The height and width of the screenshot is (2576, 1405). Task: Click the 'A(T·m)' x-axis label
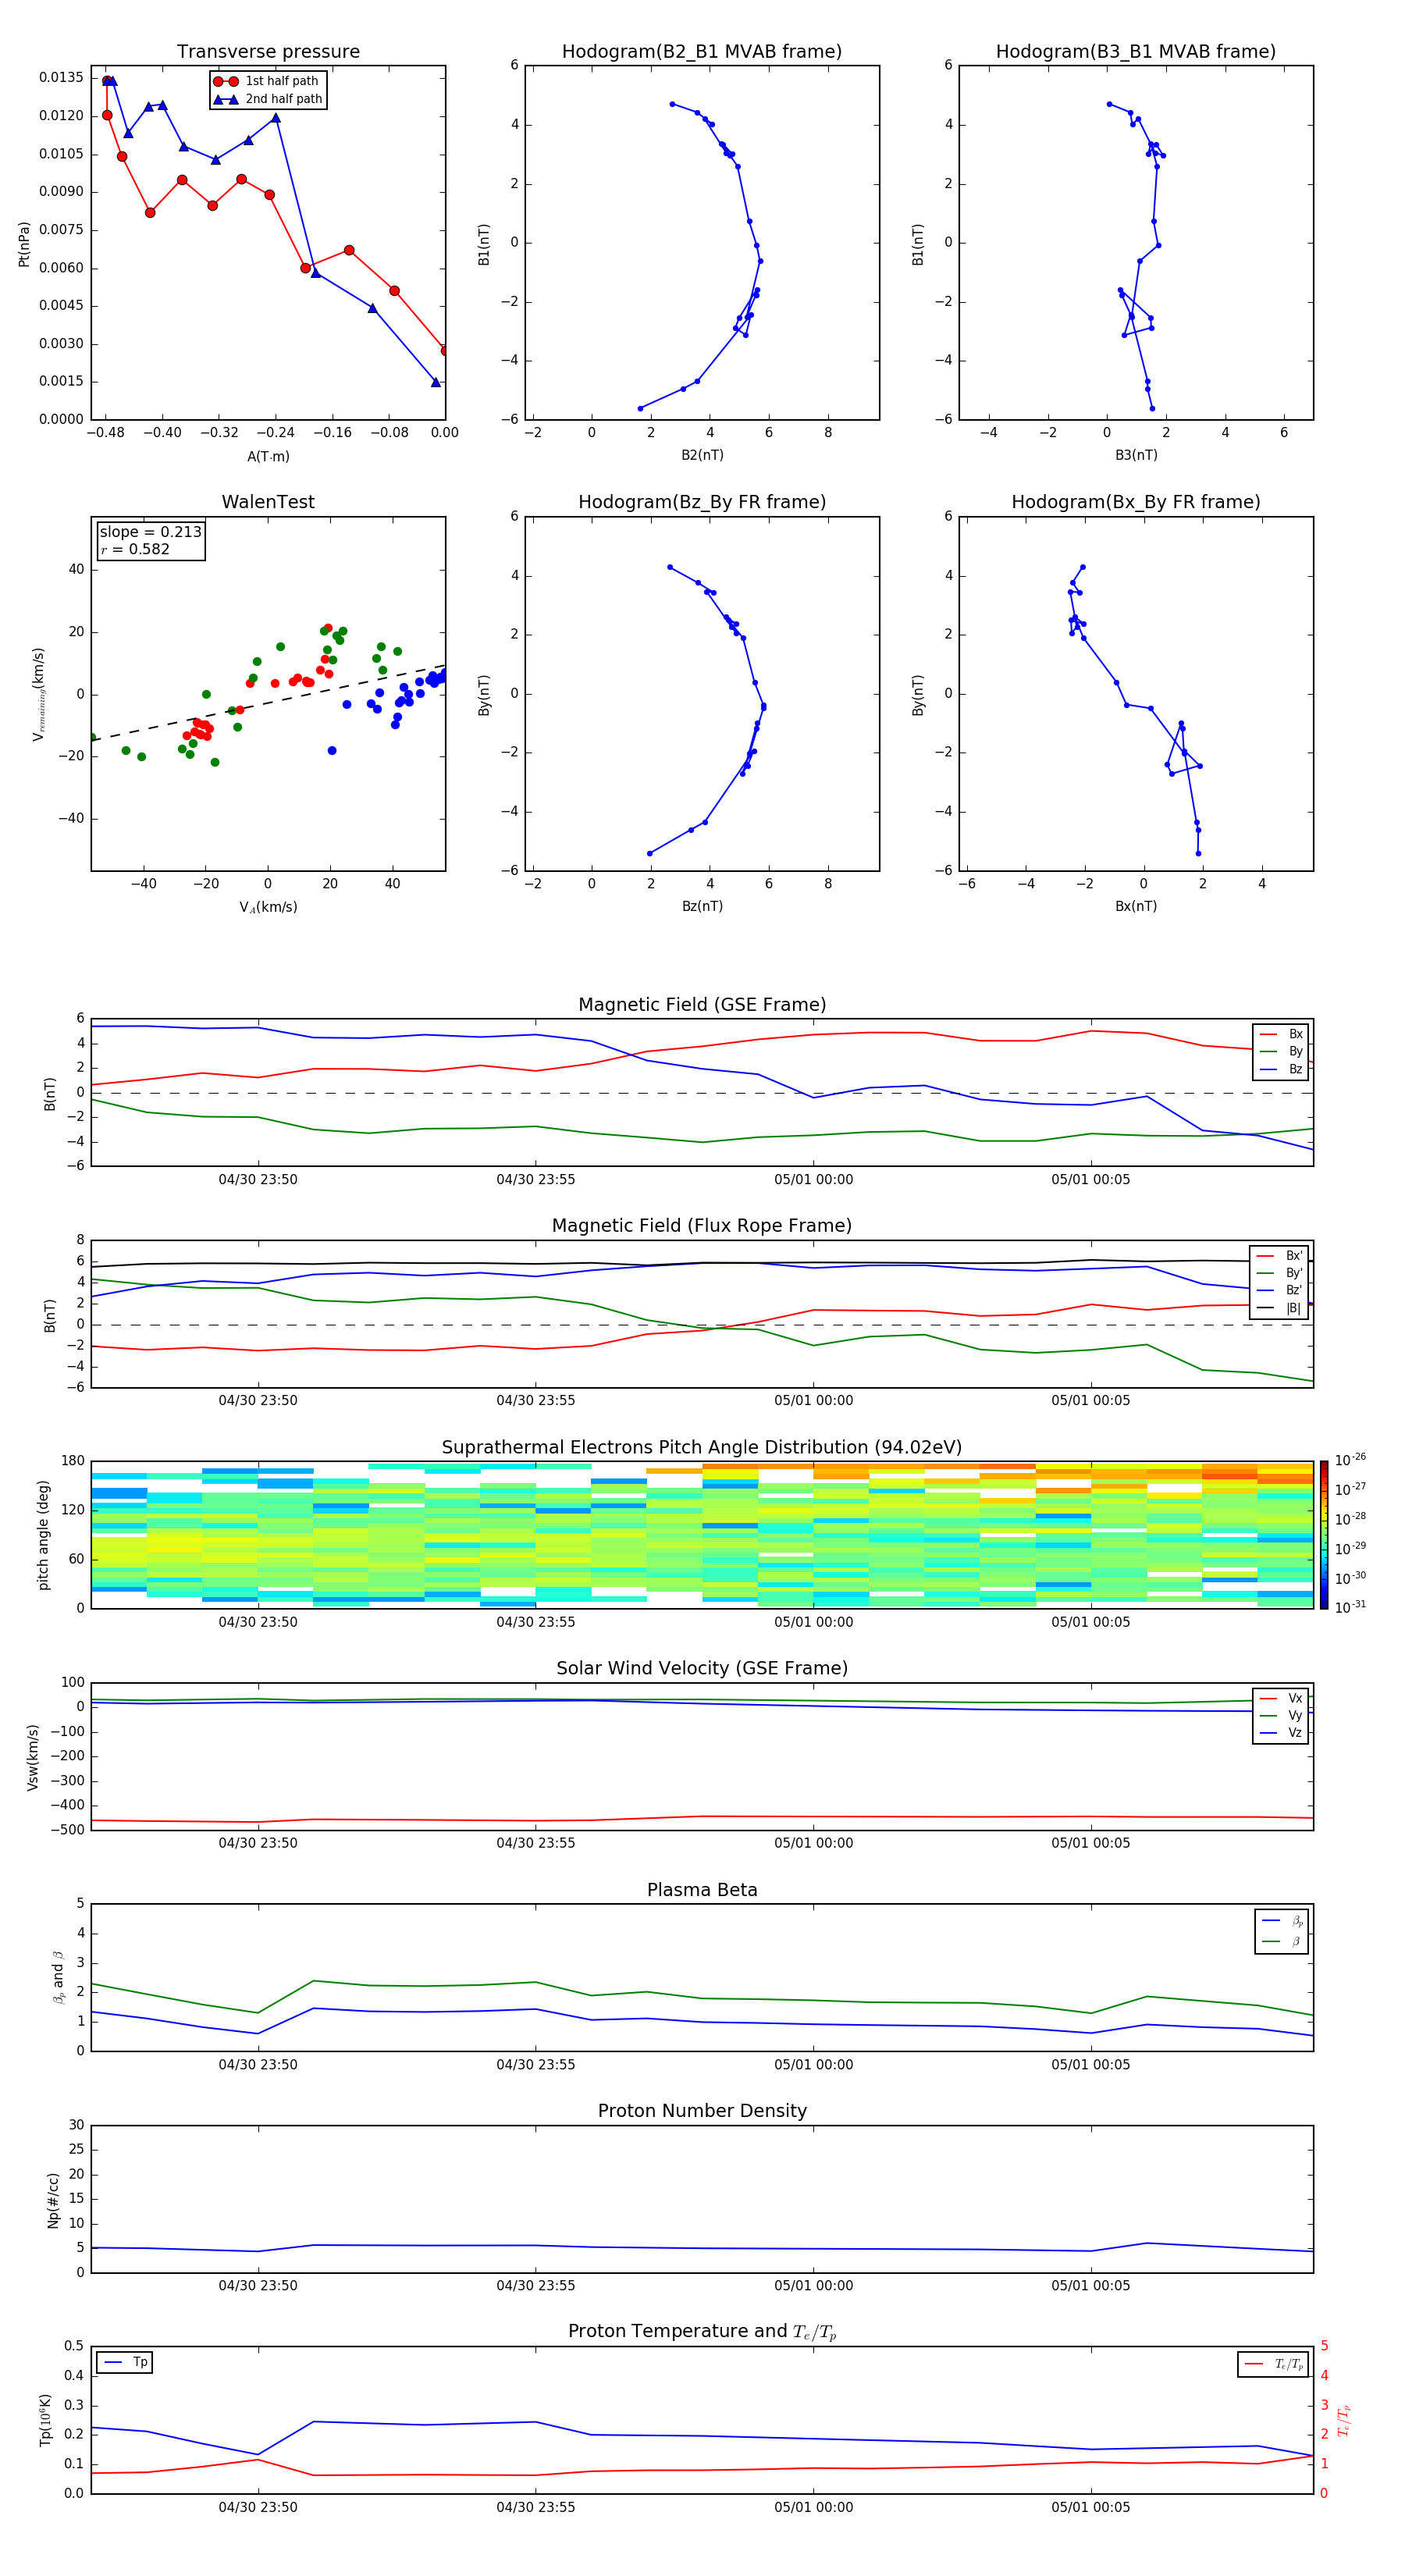[268, 456]
